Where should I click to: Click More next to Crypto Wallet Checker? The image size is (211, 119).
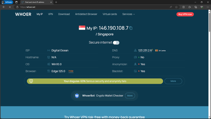coord(130,96)
